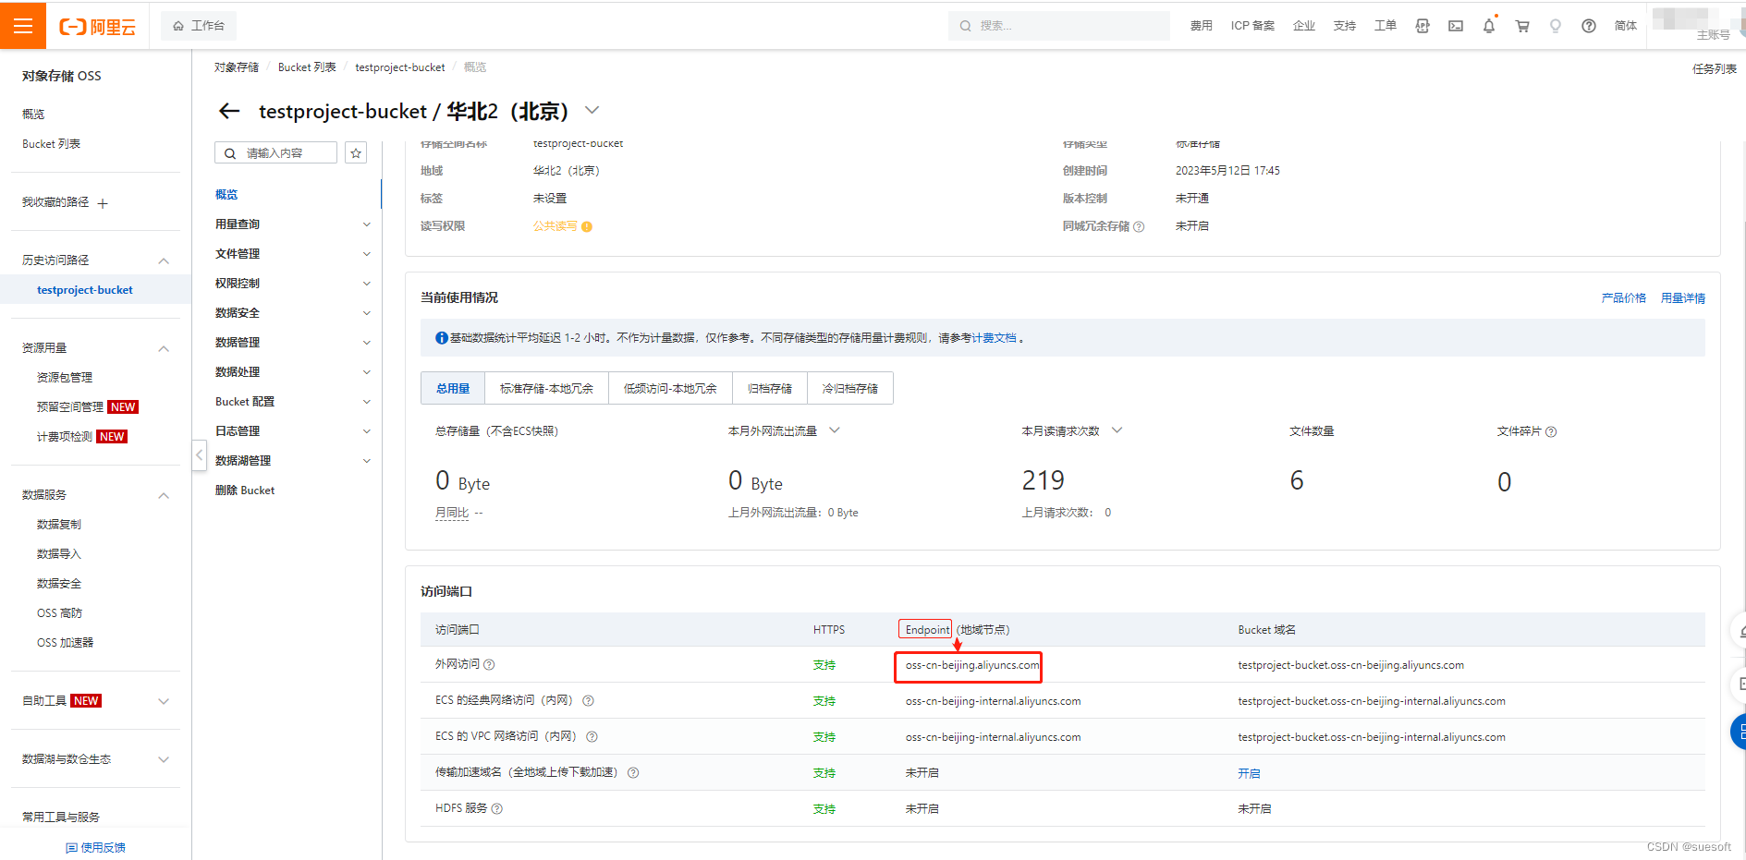This screenshot has height=860, width=1746.
Task: Collapse the 数据服务 section
Action: (x=164, y=496)
